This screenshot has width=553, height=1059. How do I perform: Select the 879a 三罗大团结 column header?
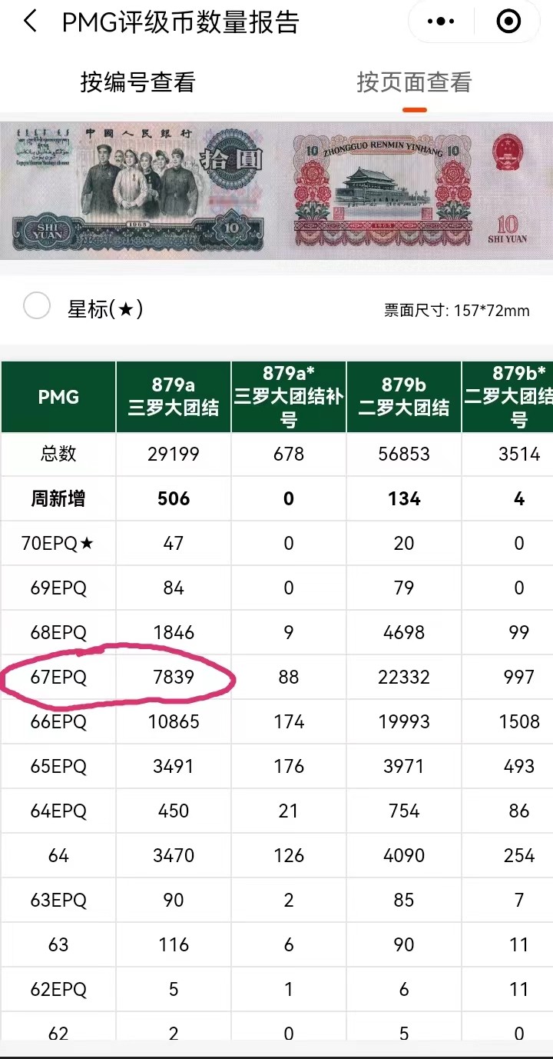pyautogui.click(x=174, y=397)
